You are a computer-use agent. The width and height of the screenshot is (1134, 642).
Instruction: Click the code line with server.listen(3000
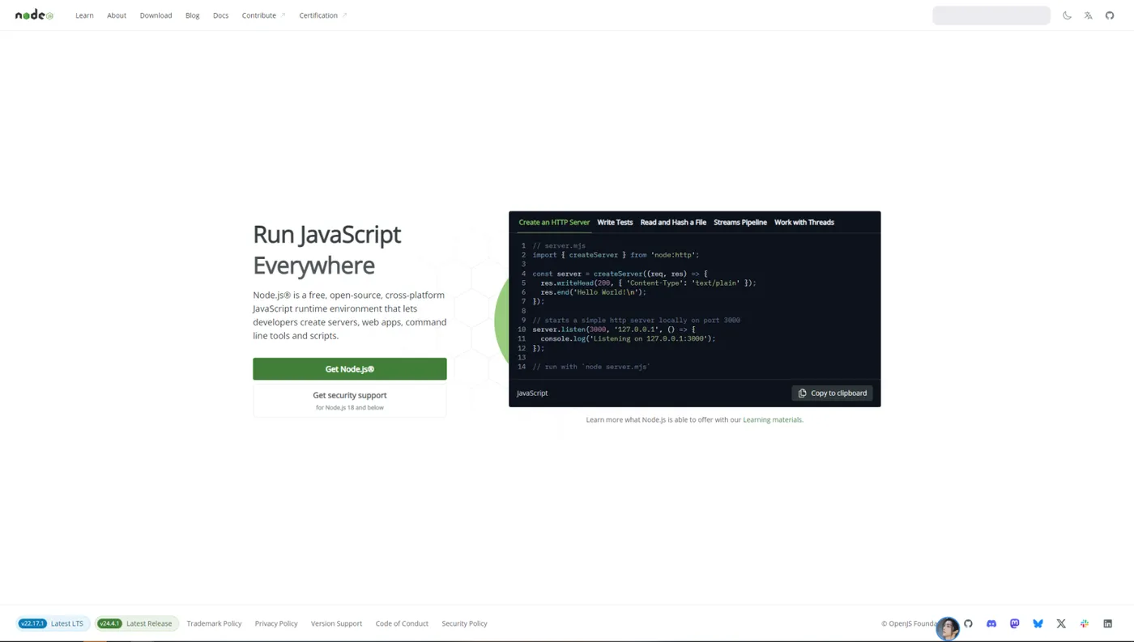pos(613,330)
